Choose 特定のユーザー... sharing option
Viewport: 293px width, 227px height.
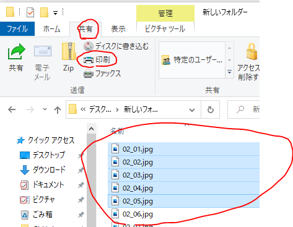coord(192,60)
